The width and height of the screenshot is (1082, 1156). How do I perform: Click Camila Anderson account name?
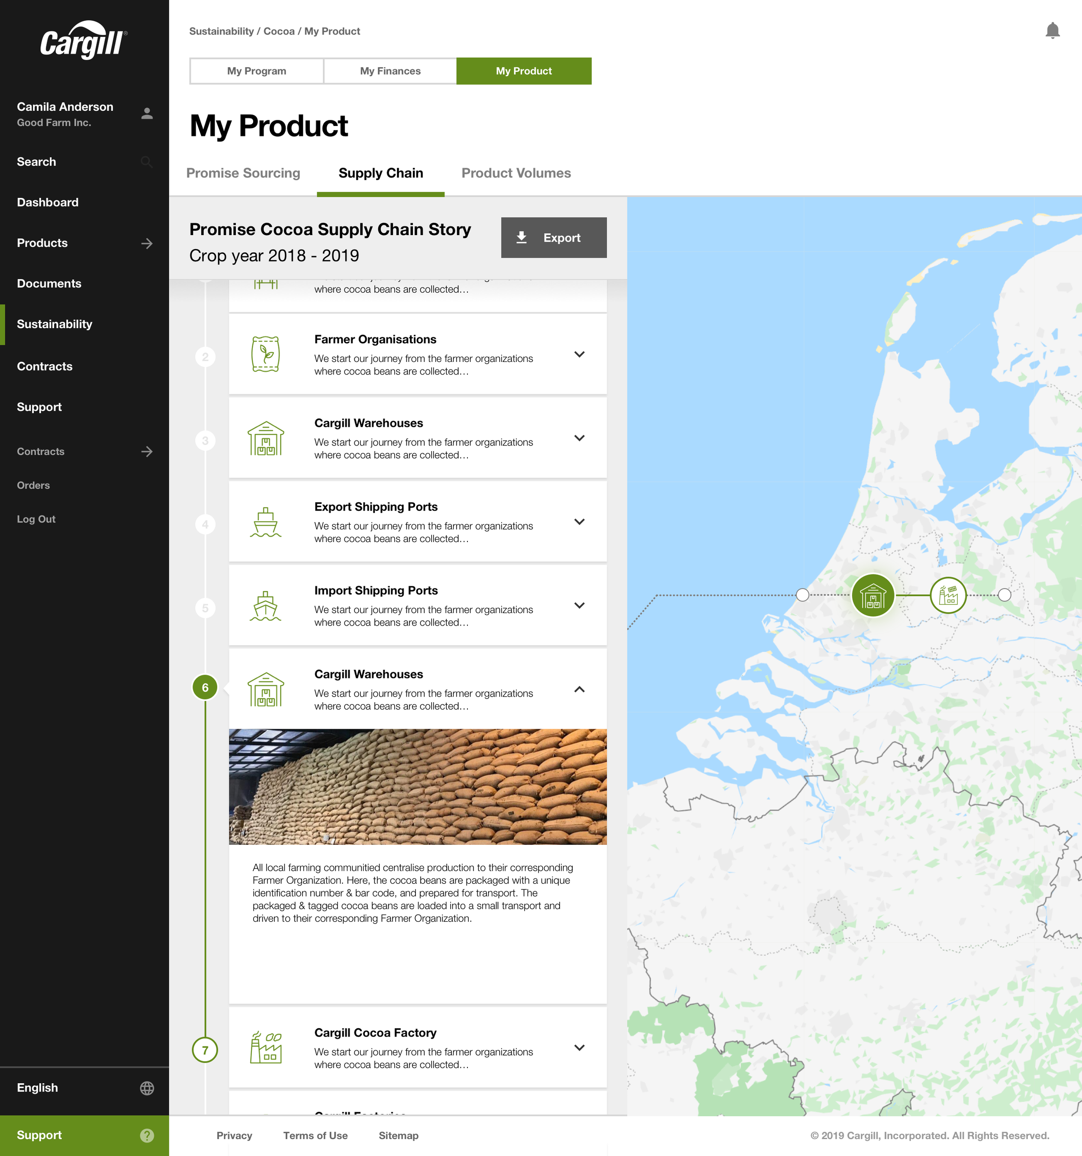[65, 107]
